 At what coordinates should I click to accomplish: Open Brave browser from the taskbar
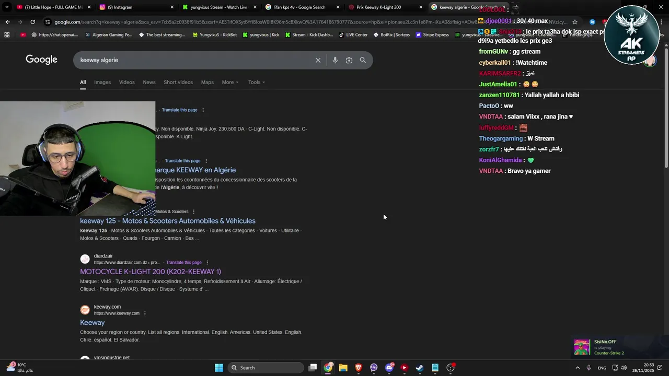coord(359,368)
